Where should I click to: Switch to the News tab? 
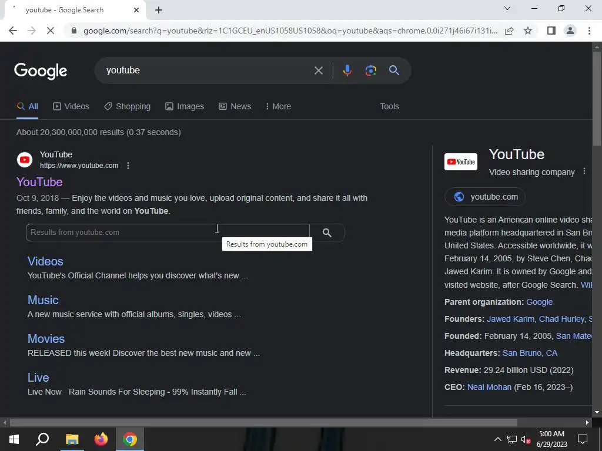point(235,107)
